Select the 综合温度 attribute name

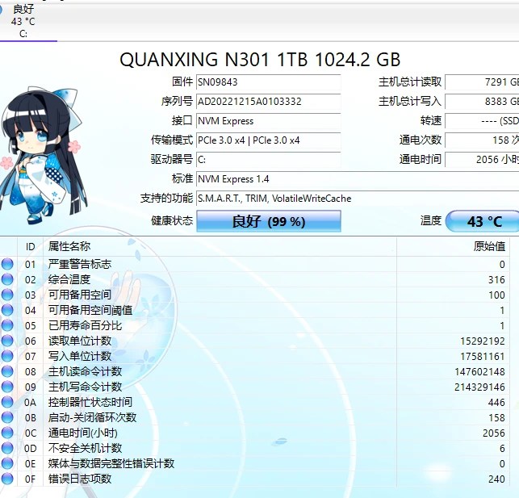(x=69, y=279)
